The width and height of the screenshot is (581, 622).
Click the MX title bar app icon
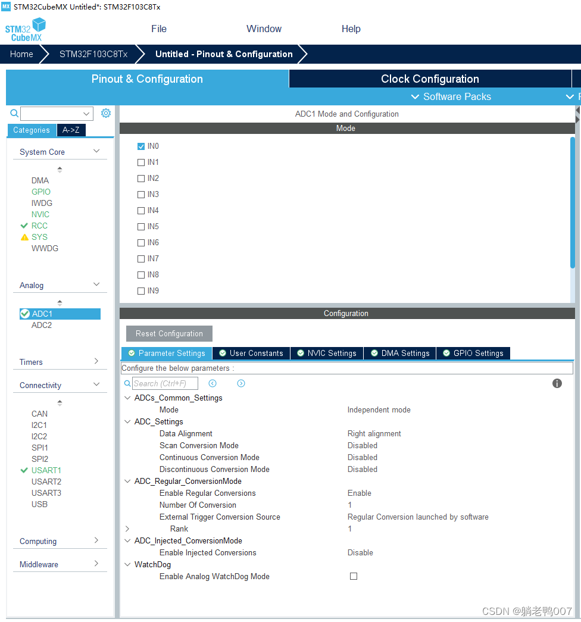[6, 7]
